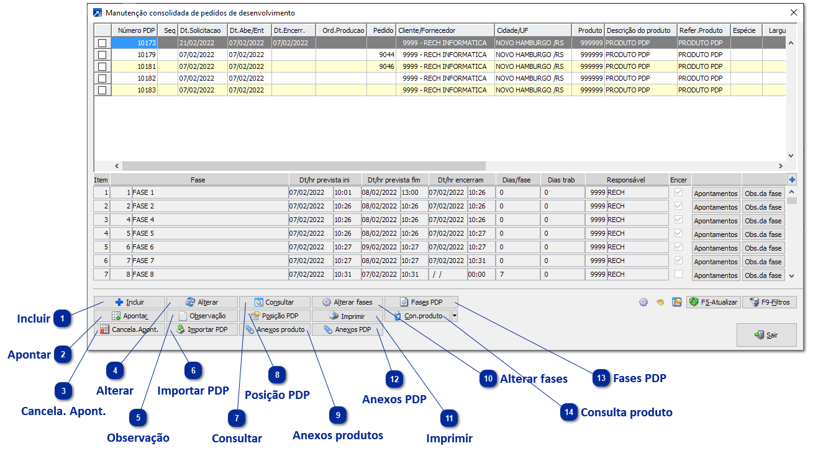
Task: Click the right arrow of horizontal scrollbar
Action: coord(780,166)
